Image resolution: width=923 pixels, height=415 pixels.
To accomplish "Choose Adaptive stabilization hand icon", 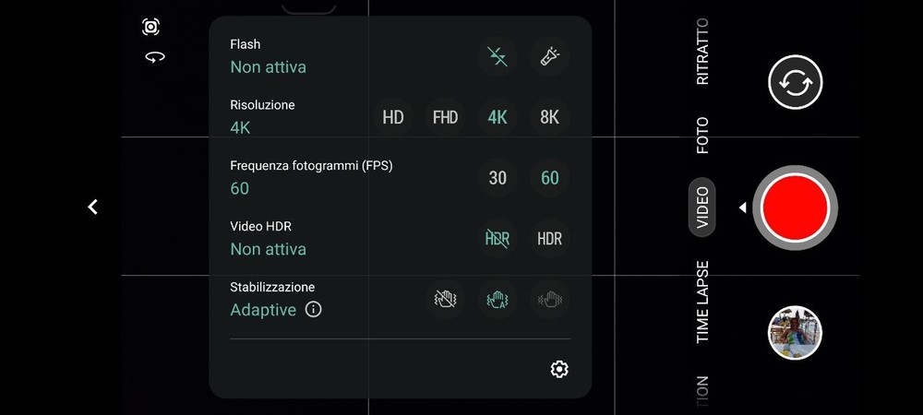I will 497,299.
